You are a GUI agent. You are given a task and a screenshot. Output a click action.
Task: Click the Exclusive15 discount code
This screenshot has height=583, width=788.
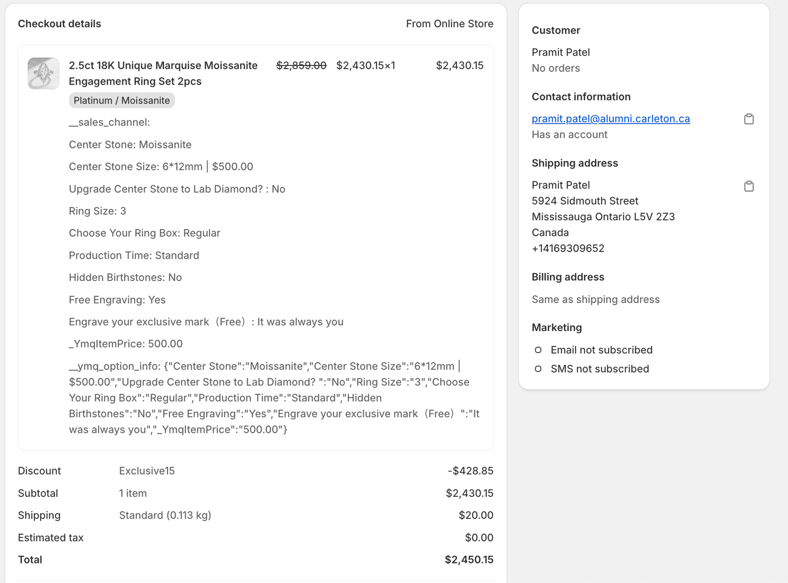tap(147, 471)
